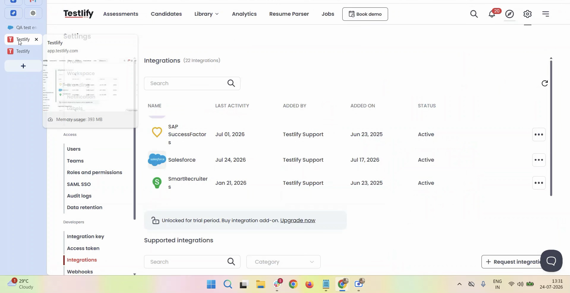Open the Access token page
Screen dimensions: 570x293
click(x=83, y=248)
